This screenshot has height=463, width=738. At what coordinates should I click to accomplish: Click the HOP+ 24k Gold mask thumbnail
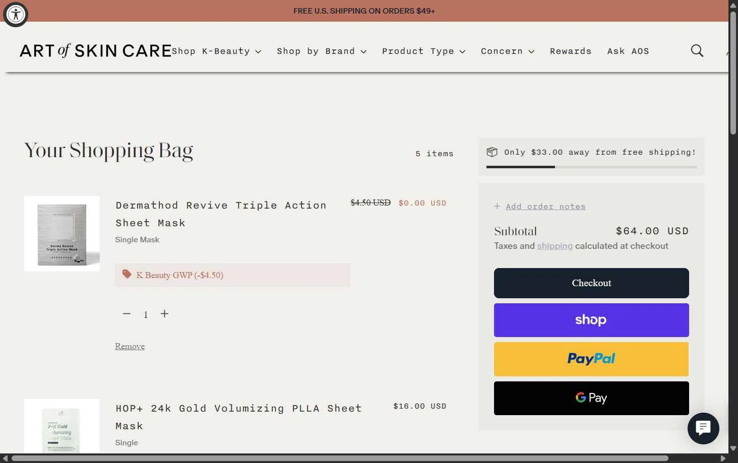62,426
